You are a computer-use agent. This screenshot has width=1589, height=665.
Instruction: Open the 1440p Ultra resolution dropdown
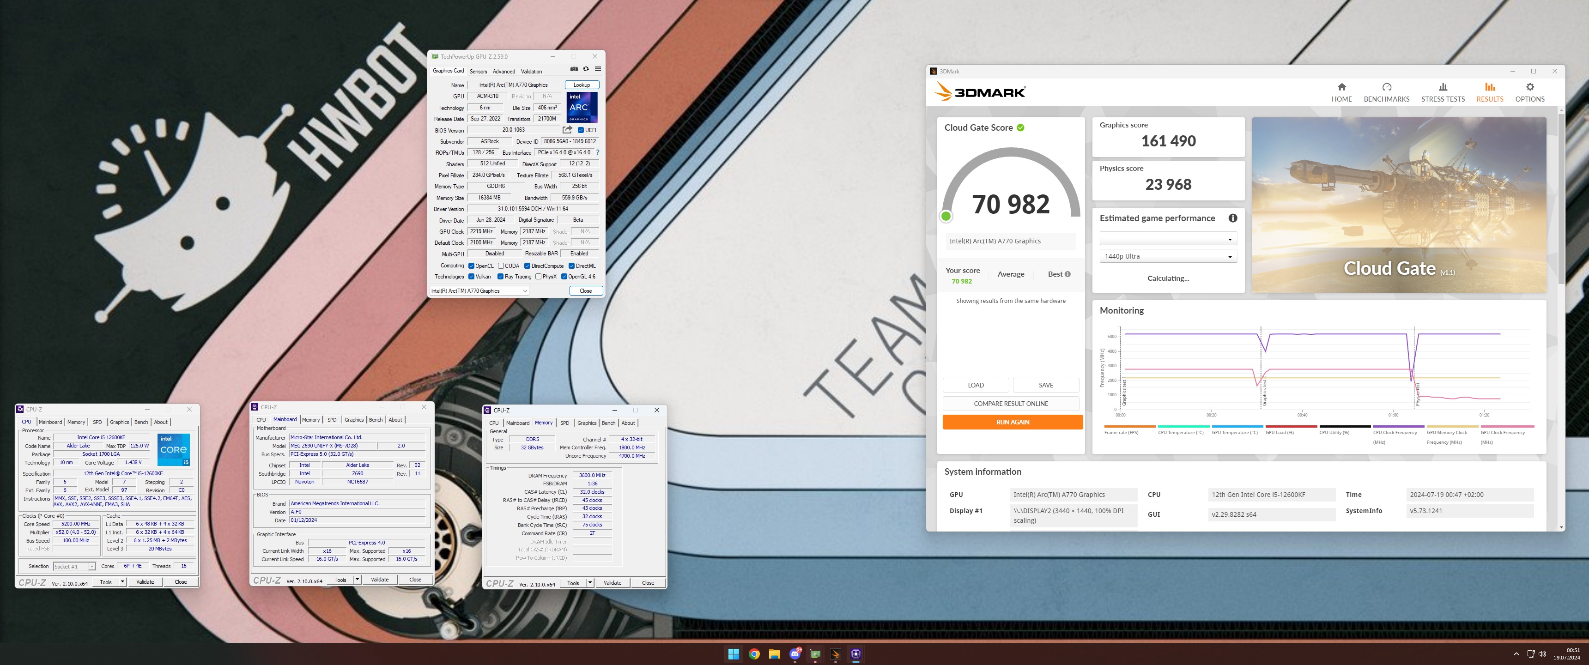(x=1168, y=256)
